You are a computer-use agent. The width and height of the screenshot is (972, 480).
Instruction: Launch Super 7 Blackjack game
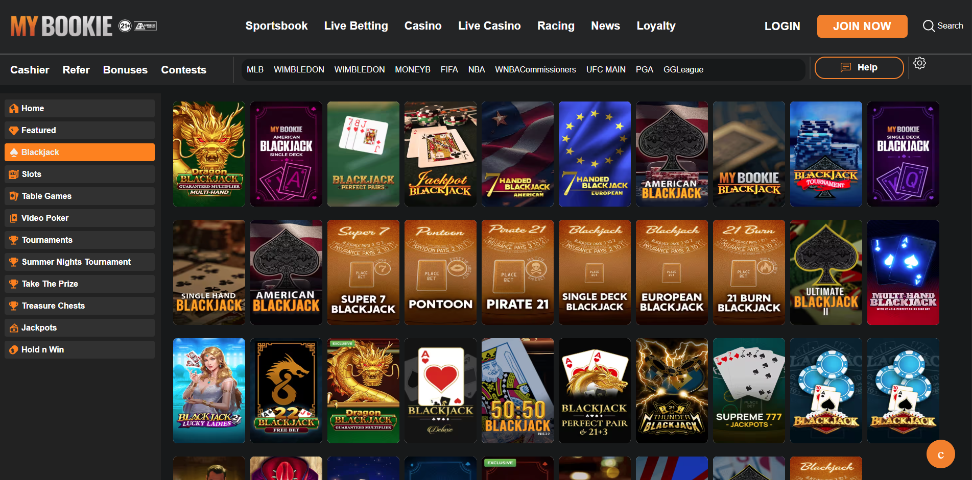point(363,272)
